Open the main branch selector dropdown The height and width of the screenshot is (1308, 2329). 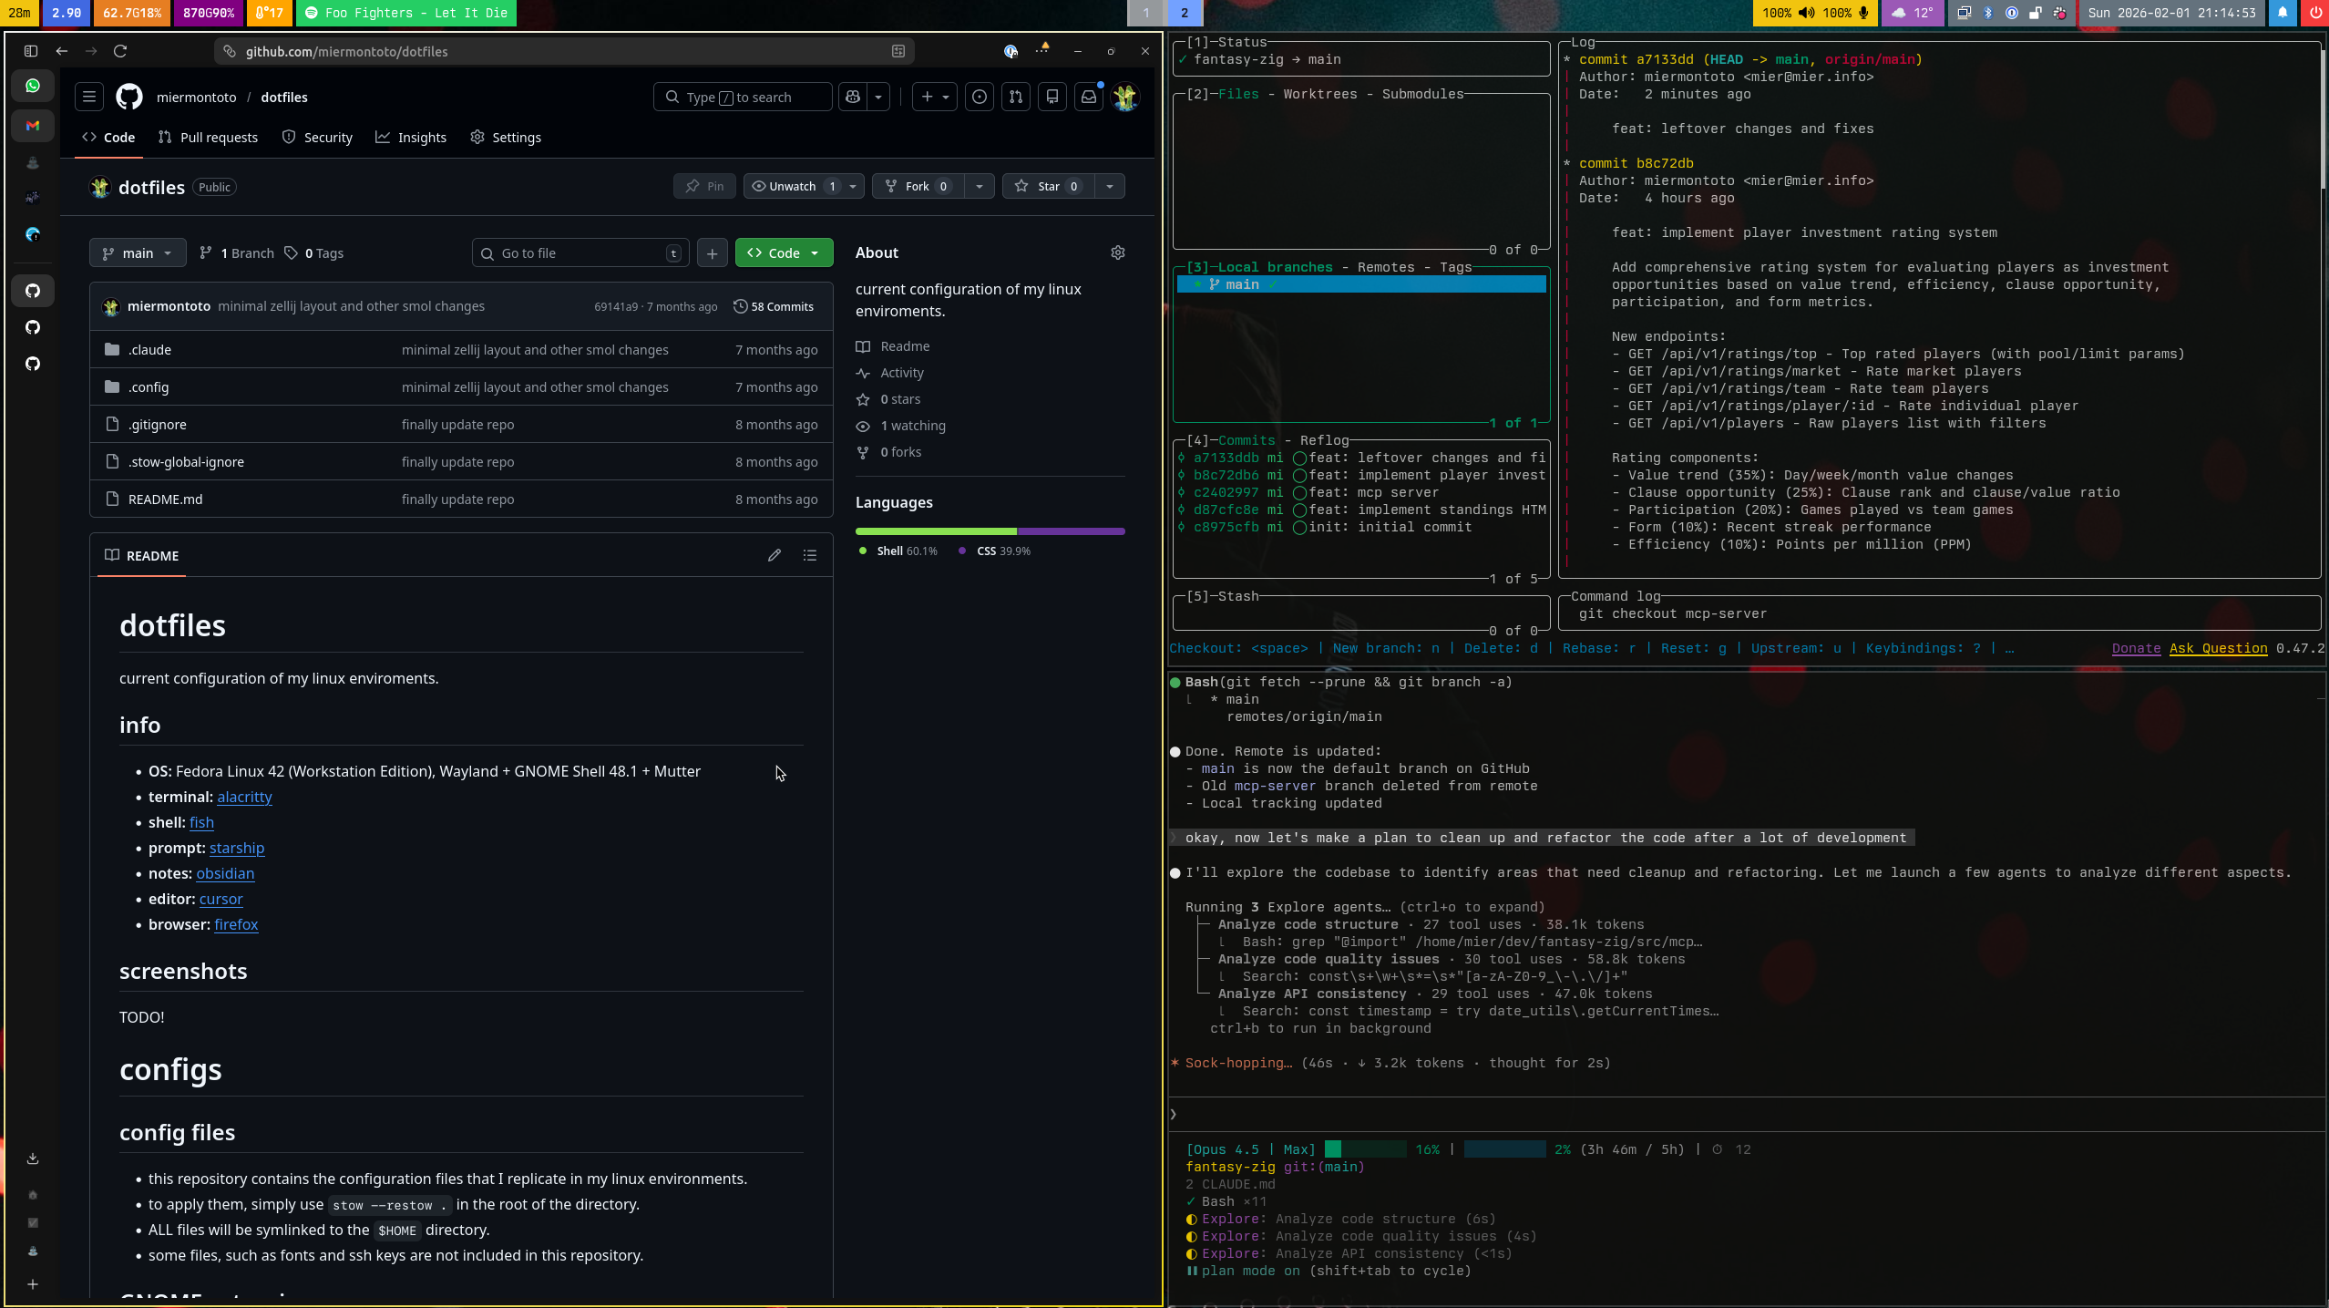[x=138, y=252]
